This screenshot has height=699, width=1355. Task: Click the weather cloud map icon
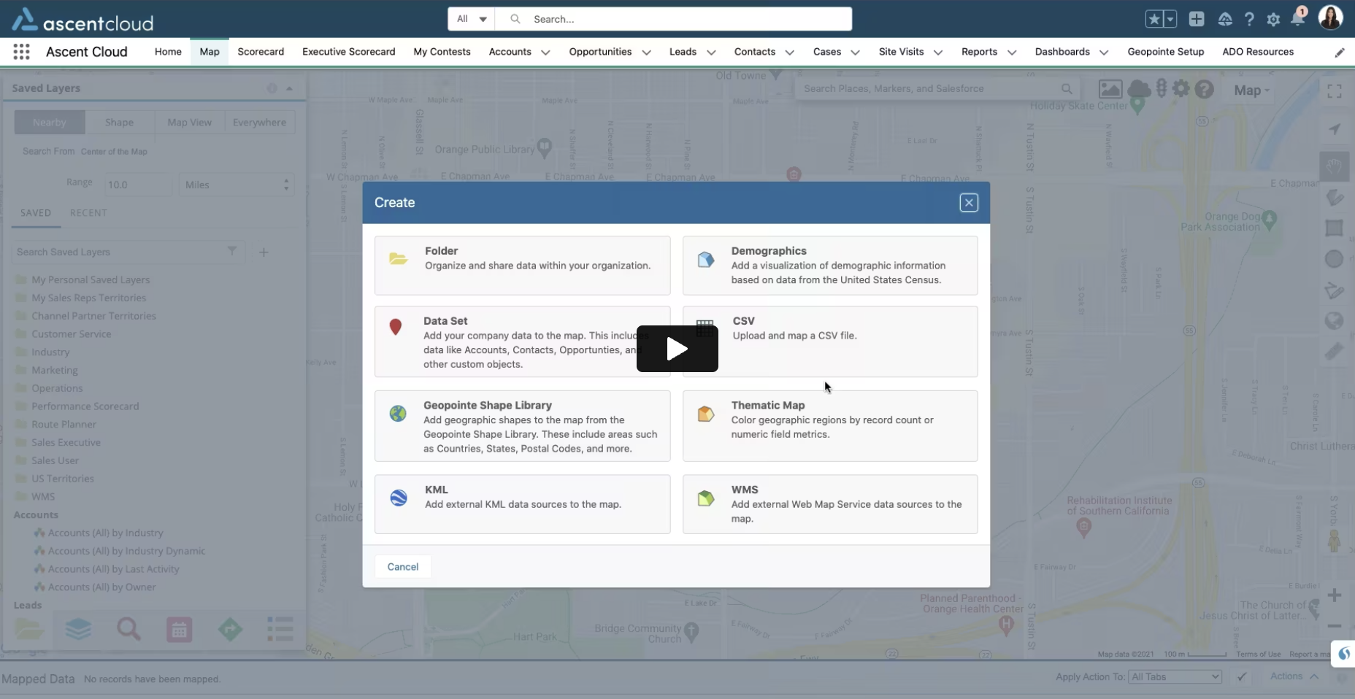coord(1139,90)
